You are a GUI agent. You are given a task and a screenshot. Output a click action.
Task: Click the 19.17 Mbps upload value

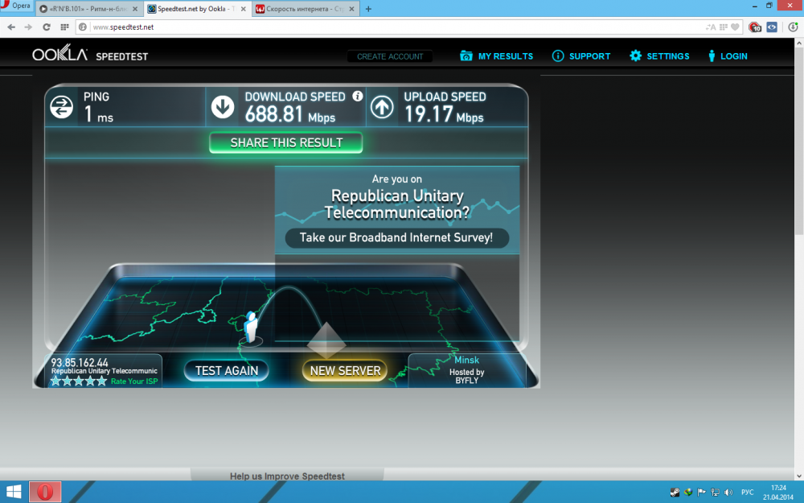click(444, 114)
